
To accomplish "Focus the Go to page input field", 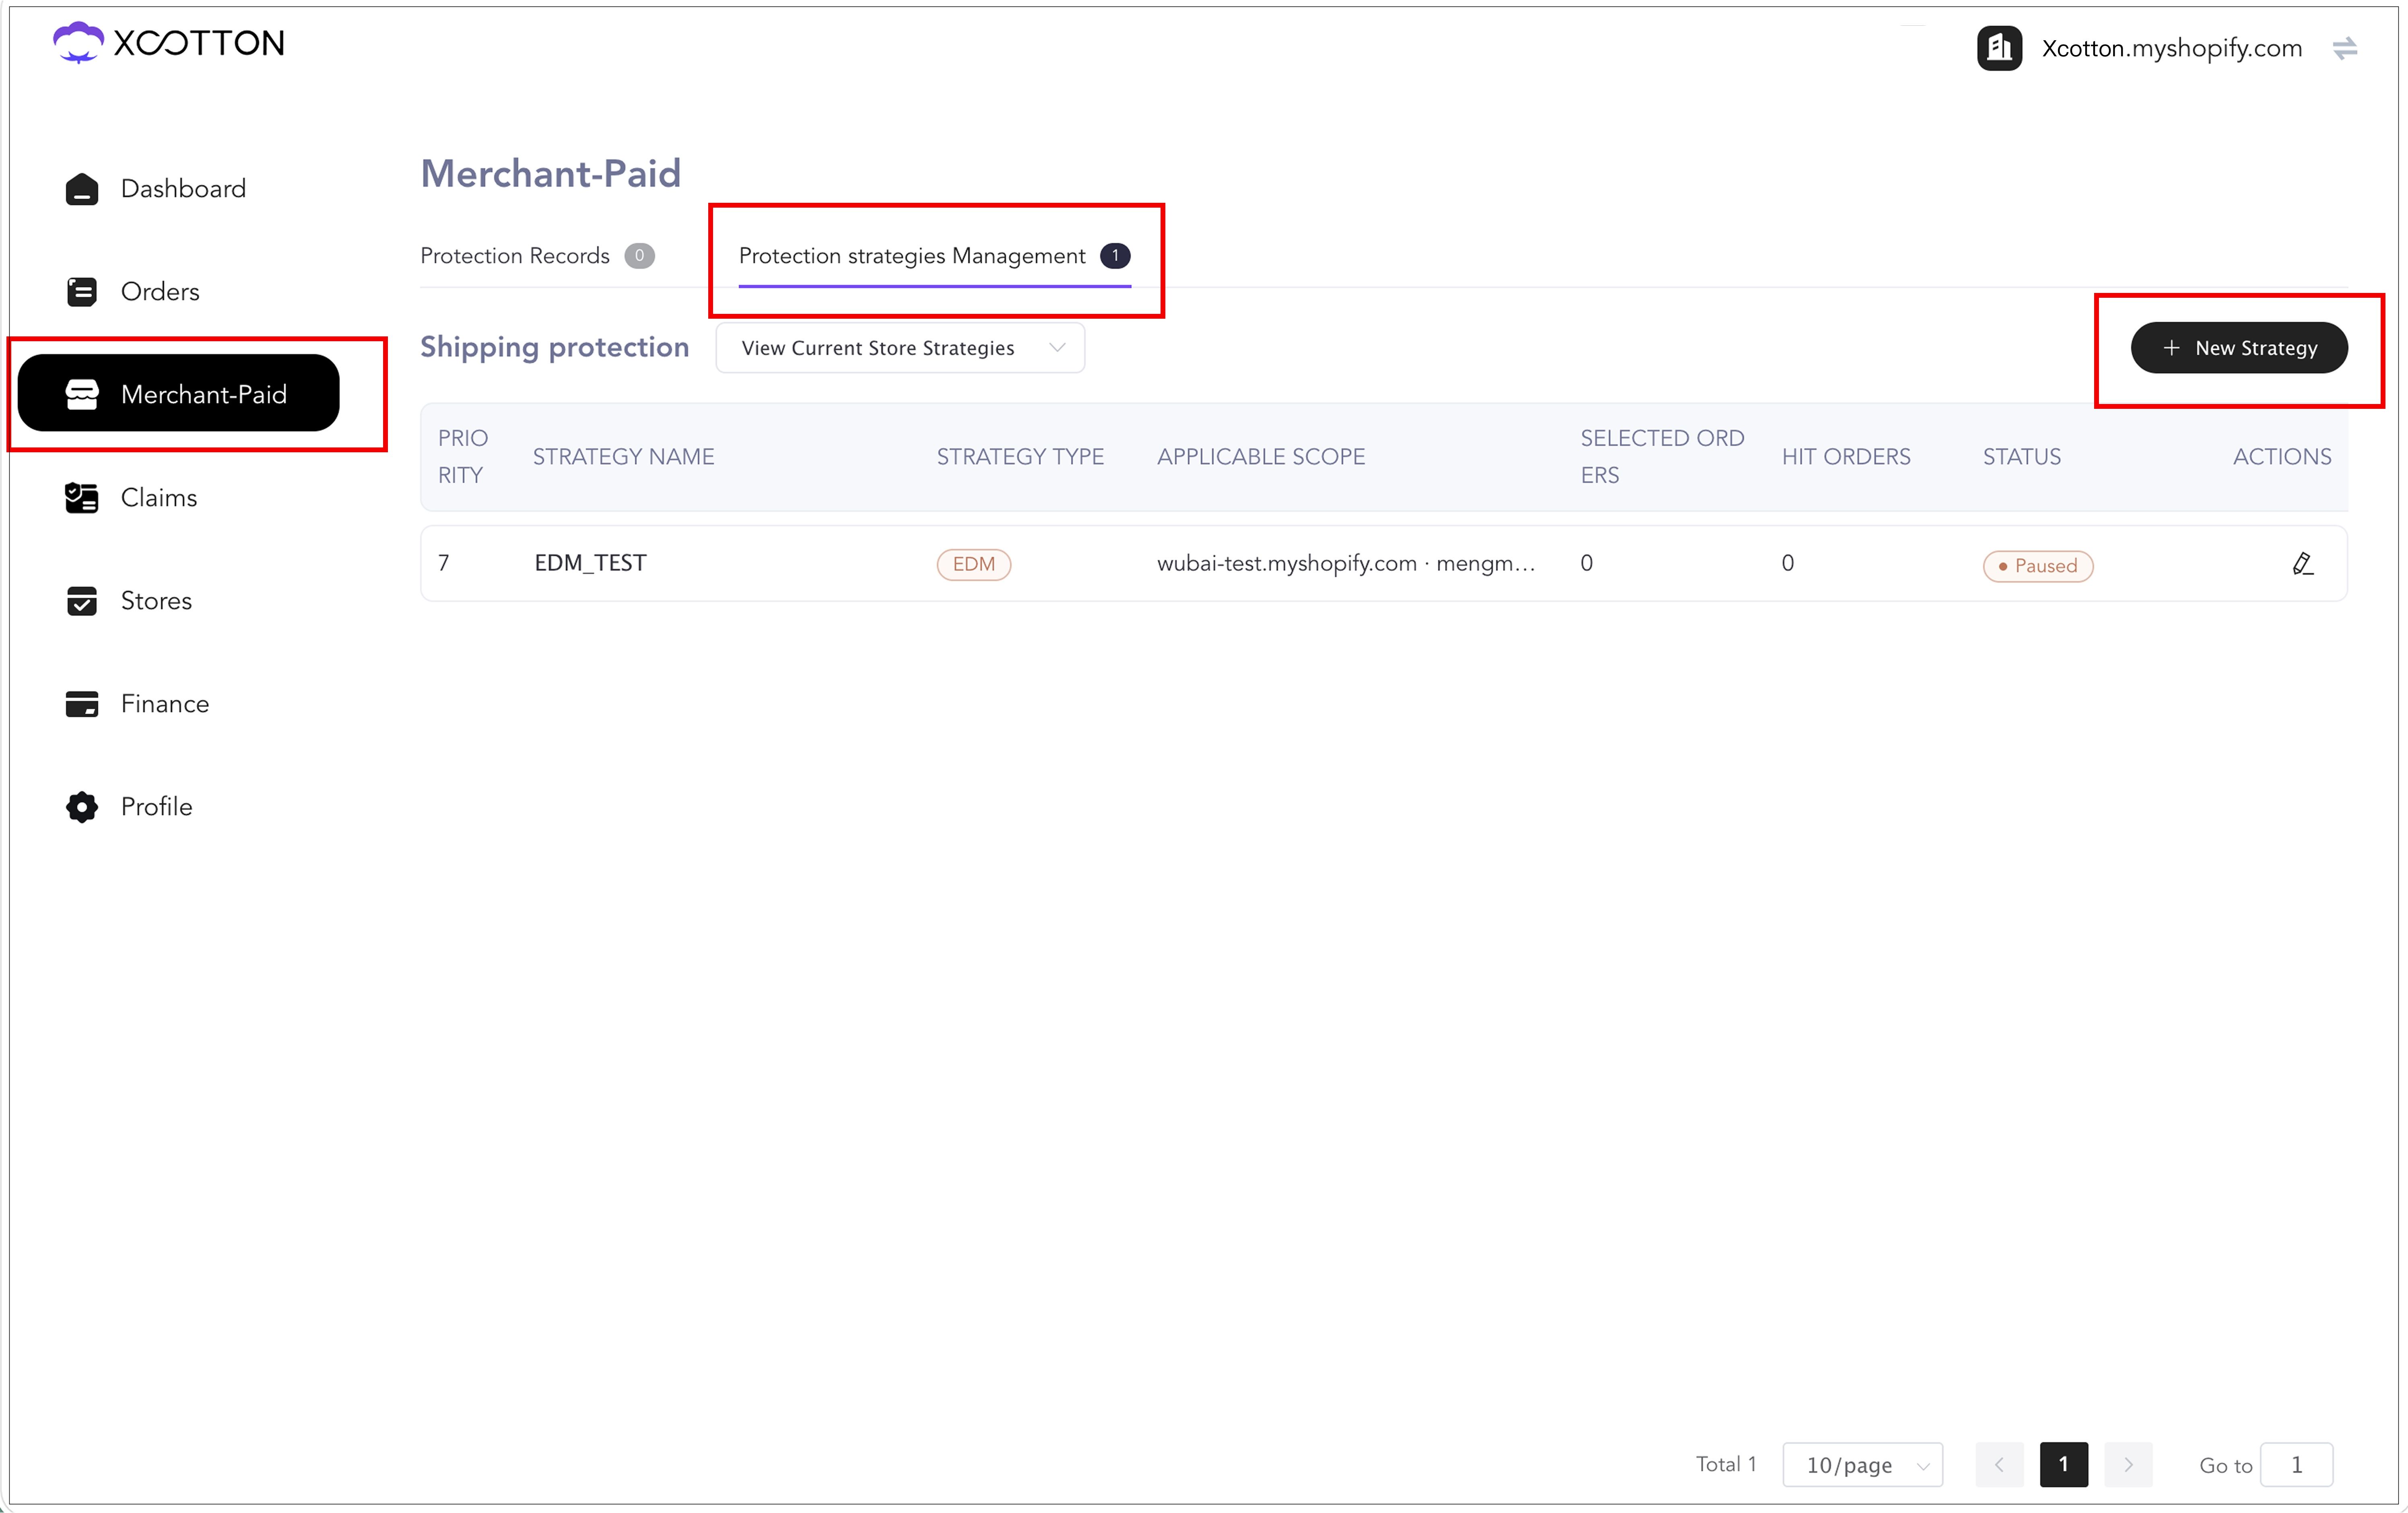I will click(x=2297, y=1465).
